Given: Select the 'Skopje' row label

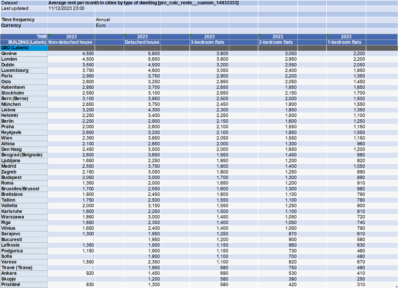Looking at the screenshot, I should coord(24,279).
